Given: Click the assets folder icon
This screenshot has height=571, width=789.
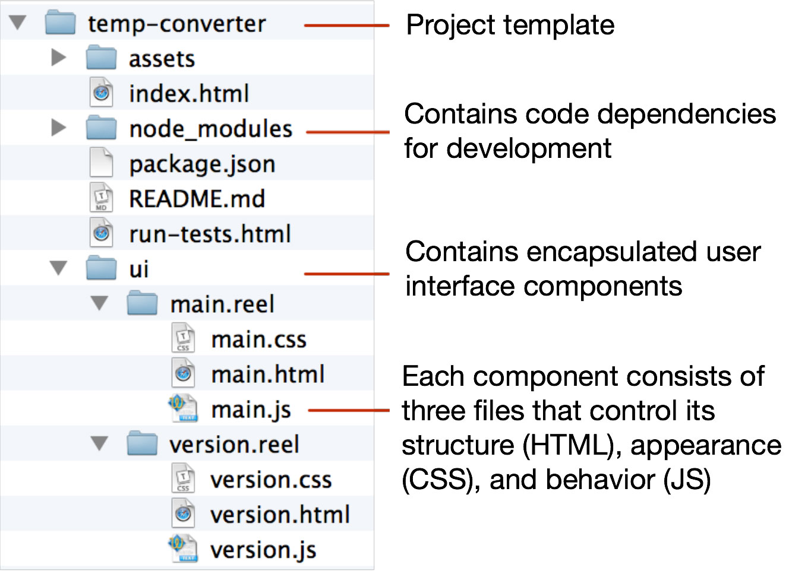Looking at the screenshot, I should click(x=101, y=58).
